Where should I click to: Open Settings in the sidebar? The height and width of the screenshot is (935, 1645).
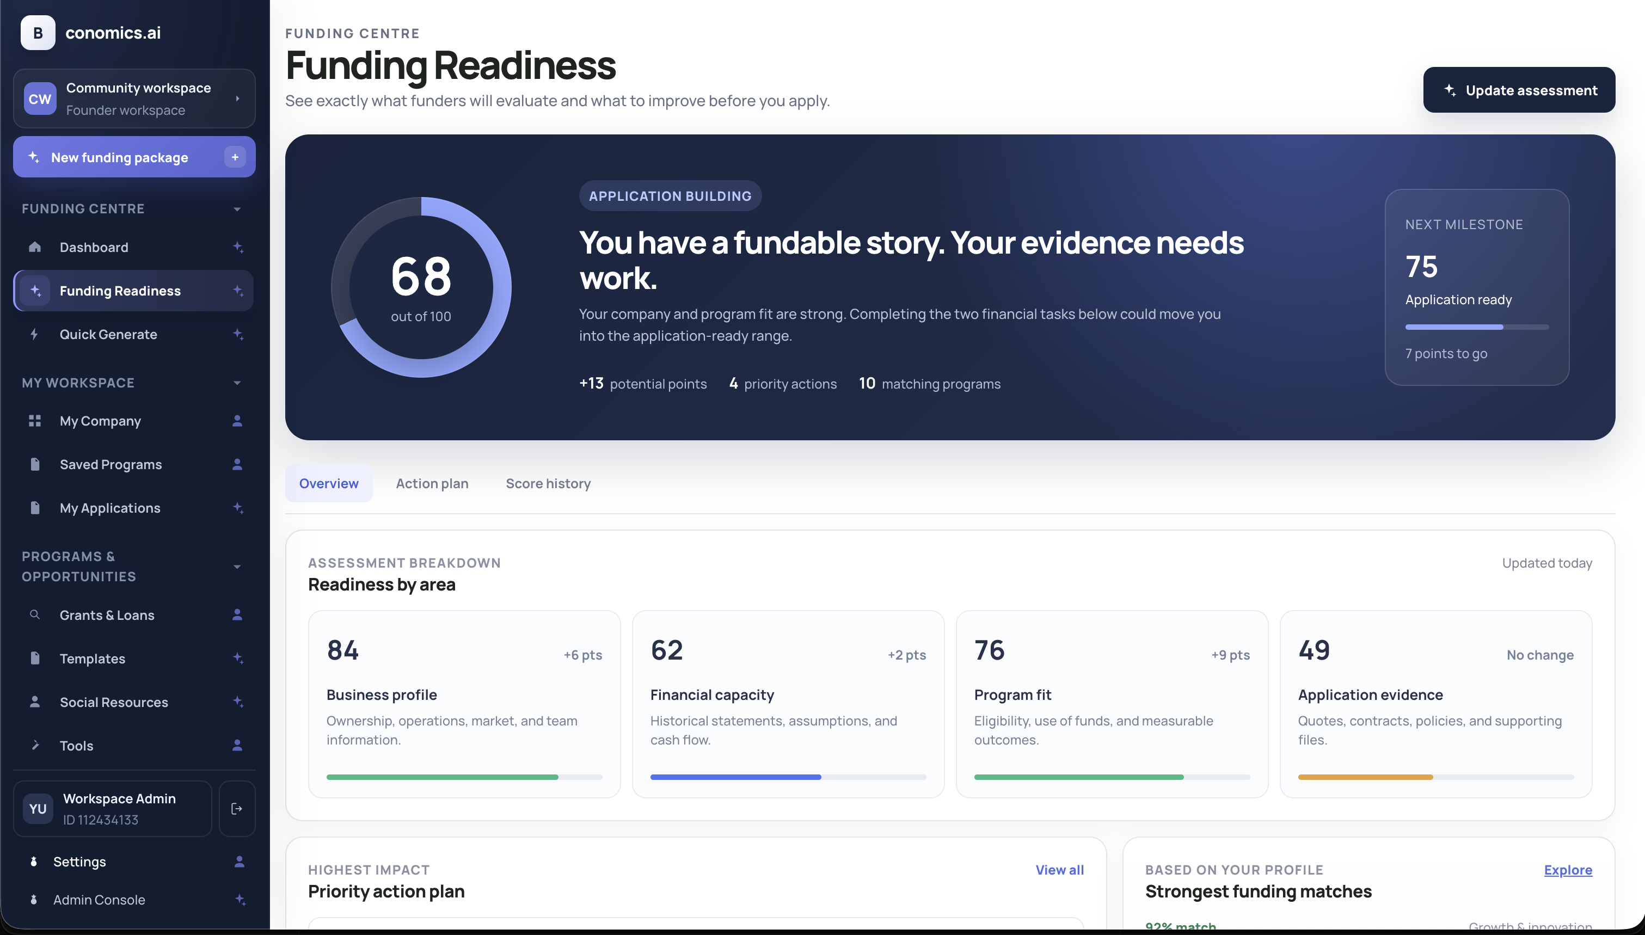click(x=133, y=861)
